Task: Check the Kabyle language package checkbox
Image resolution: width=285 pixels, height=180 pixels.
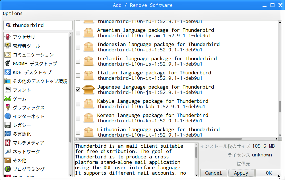Action: [78, 104]
